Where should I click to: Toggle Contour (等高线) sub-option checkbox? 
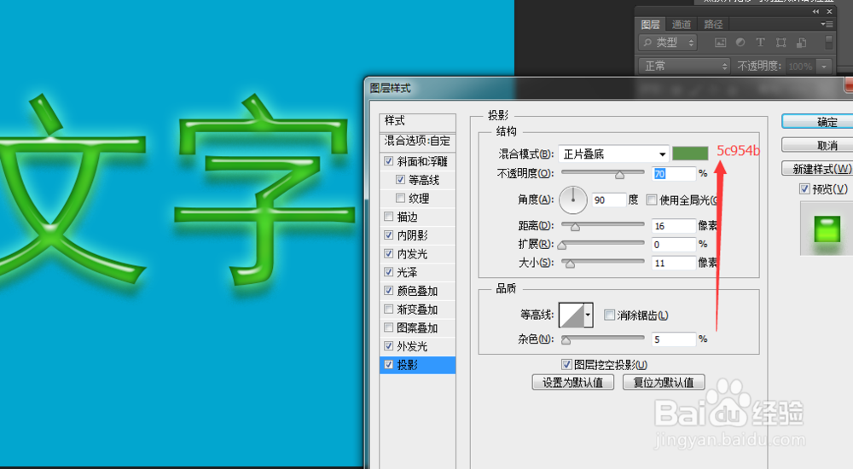pos(400,180)
